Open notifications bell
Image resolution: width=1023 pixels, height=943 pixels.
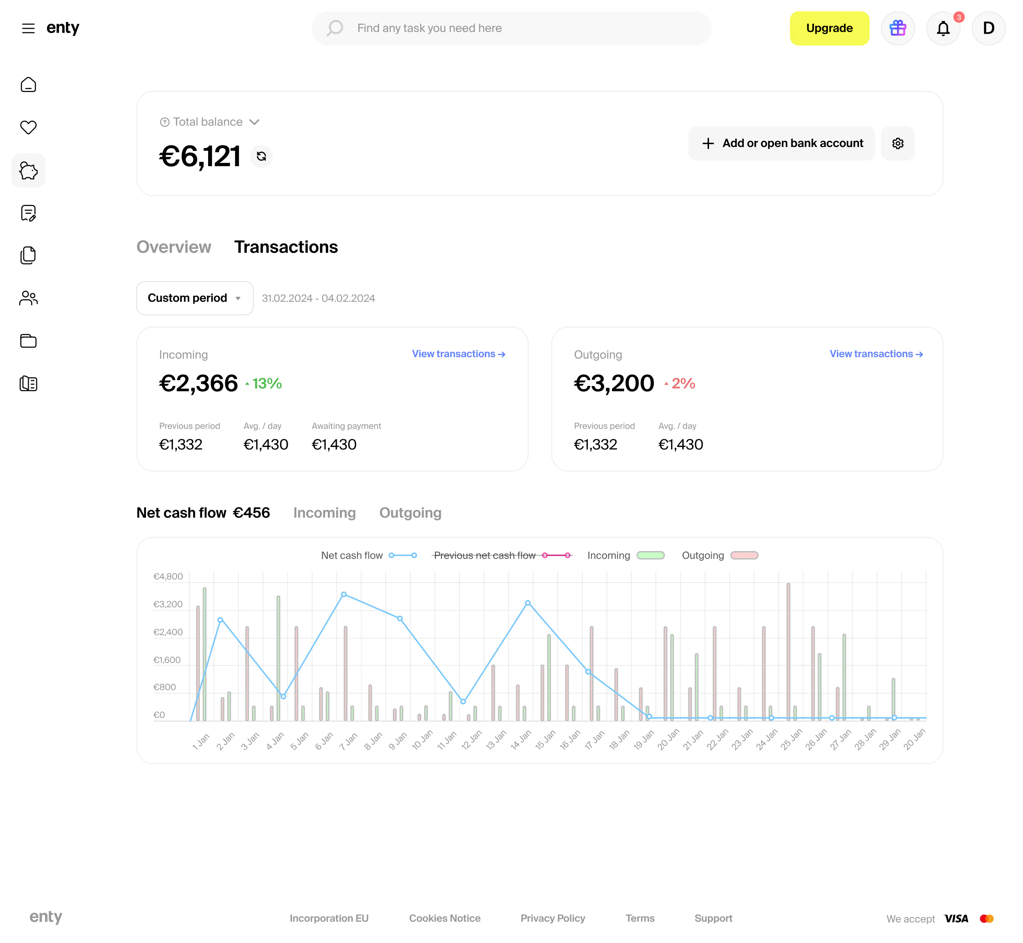[x=943, y=28]
